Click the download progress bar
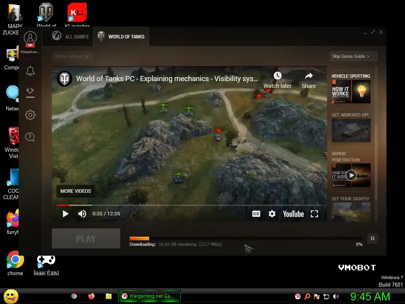 (246, 238)
